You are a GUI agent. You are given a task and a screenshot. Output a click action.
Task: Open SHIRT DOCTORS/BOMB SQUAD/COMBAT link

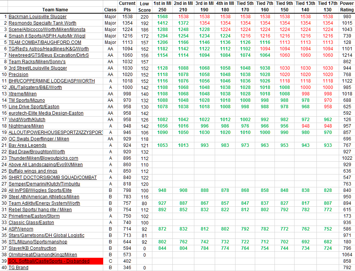[53, 178]
